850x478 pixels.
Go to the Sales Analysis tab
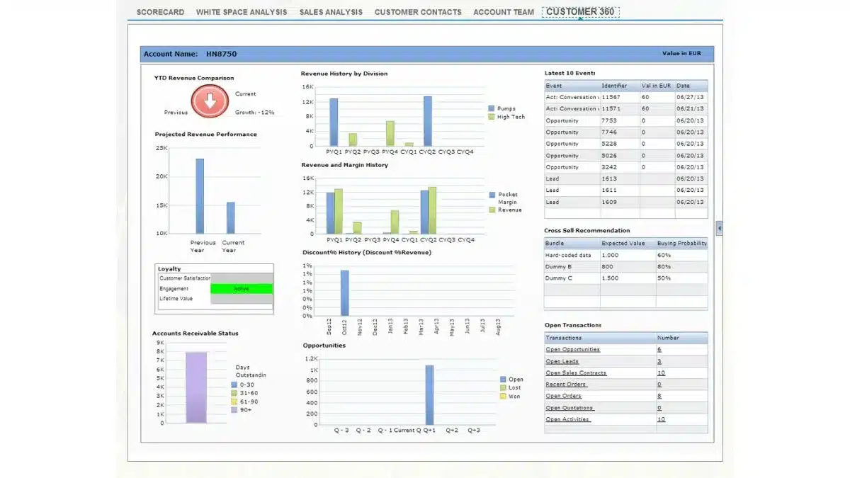(331, 12)
